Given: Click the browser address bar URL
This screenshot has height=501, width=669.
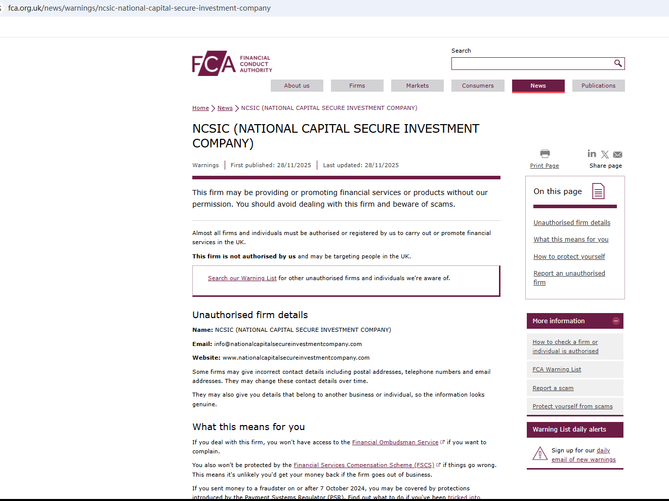Looking at the screenshot, I should 139,8.
